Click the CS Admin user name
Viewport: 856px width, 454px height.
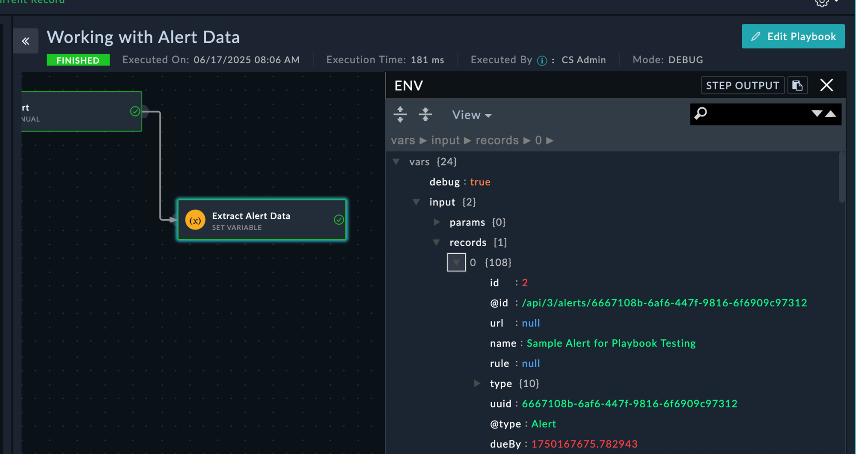584,60
